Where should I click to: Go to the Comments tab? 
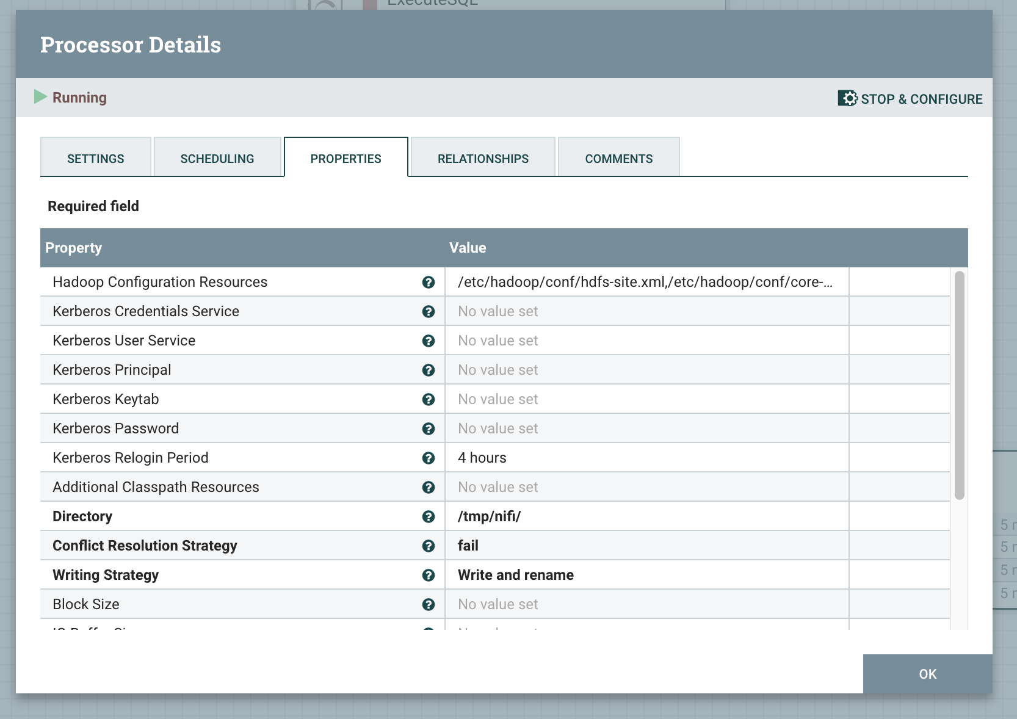pyautogui.click(x=618, y=158)
